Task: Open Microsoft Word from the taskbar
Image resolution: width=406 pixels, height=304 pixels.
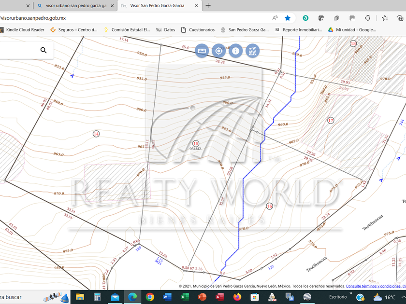Action: 167,297
